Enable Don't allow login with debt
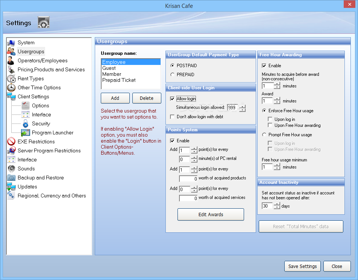 172,117
